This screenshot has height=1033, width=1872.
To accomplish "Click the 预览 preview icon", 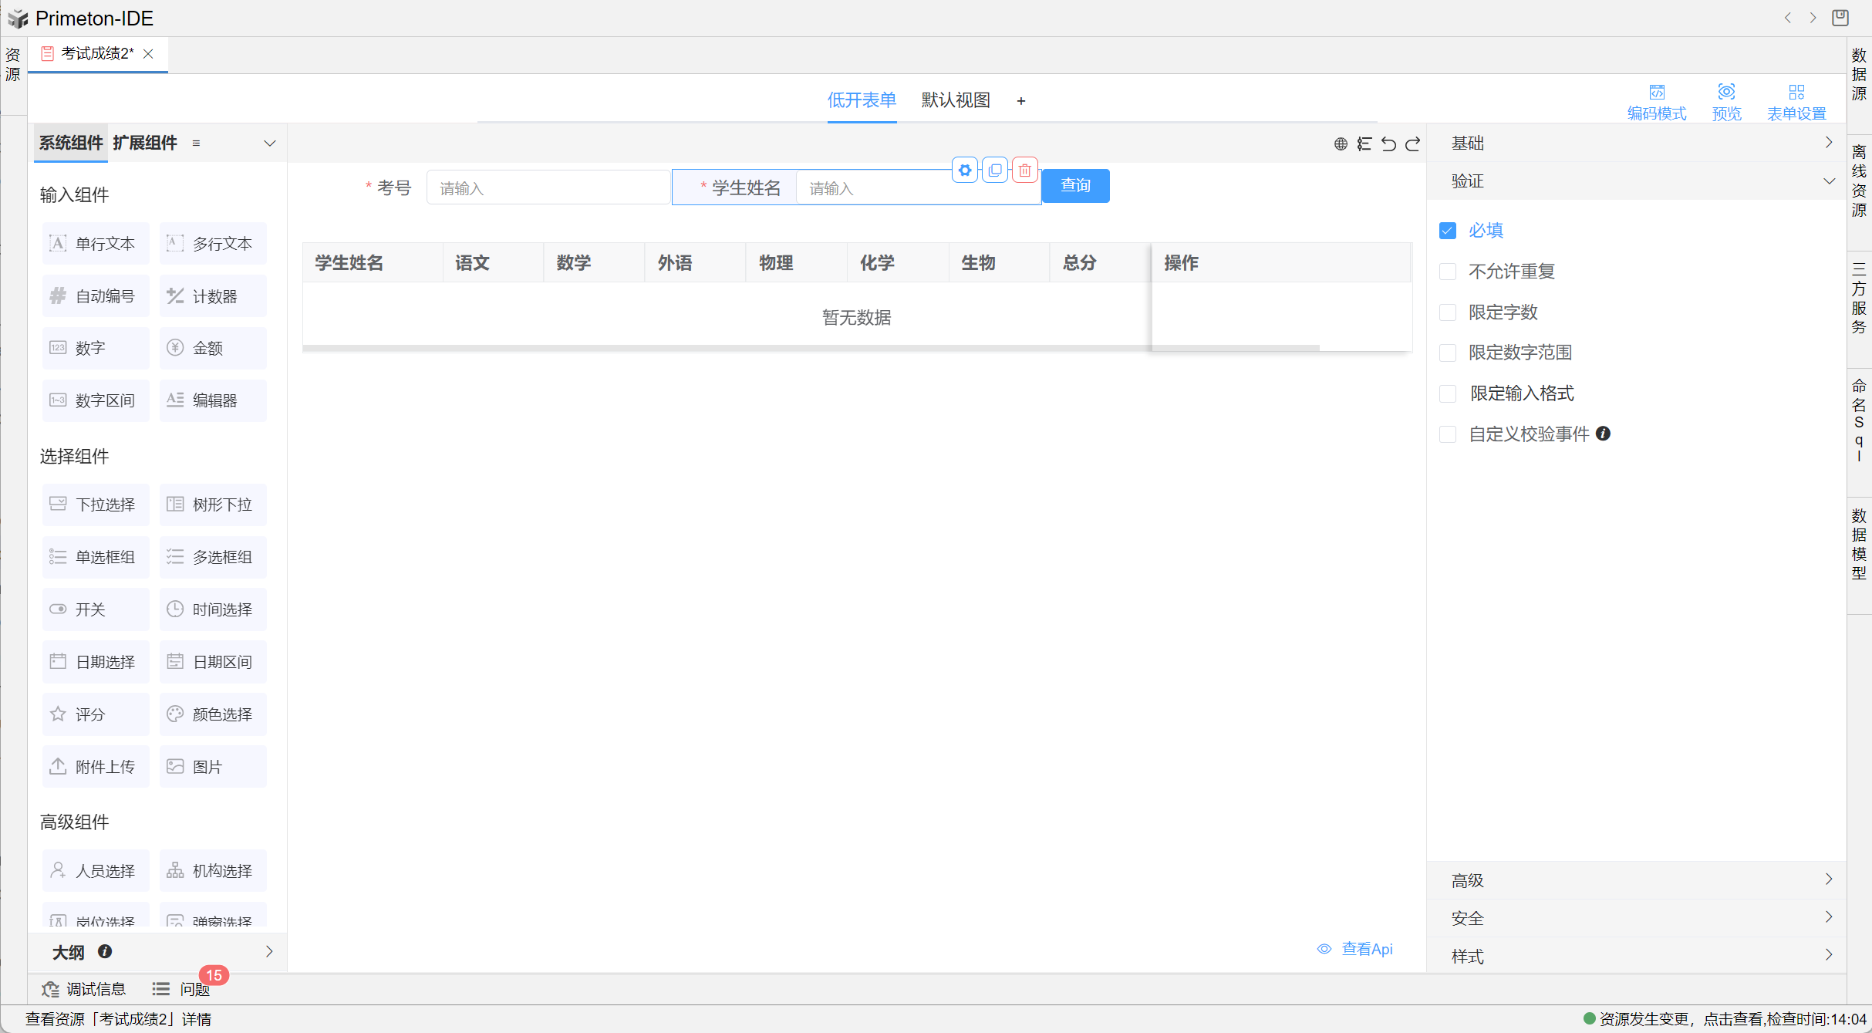I will [1726, 102].
